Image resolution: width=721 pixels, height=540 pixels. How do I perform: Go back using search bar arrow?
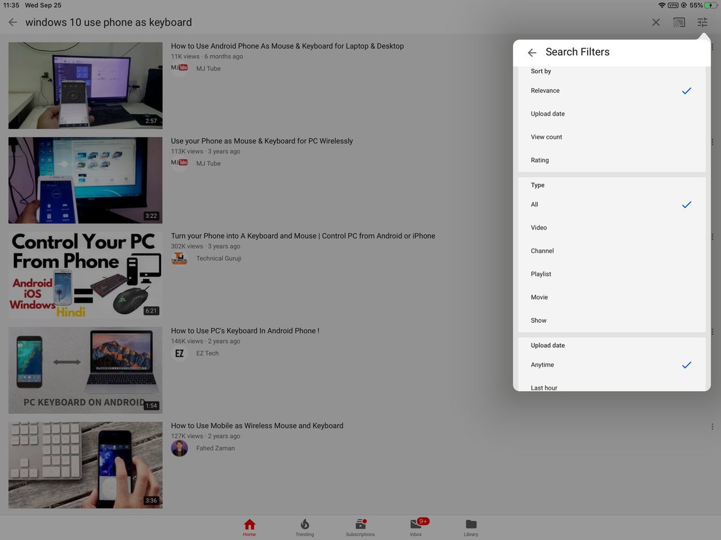13,22
